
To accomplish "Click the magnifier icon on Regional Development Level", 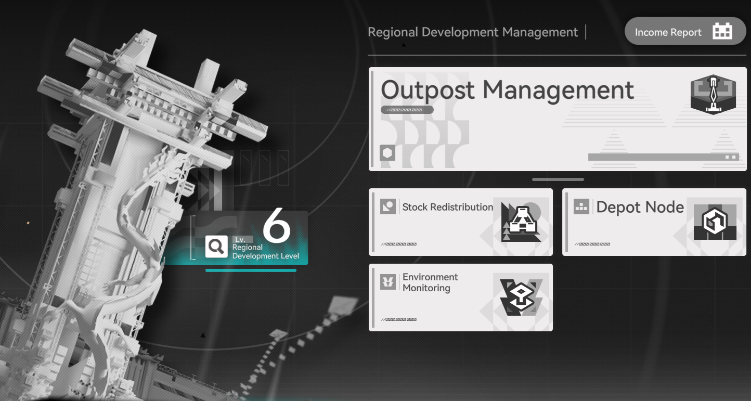I will (216, 247).
